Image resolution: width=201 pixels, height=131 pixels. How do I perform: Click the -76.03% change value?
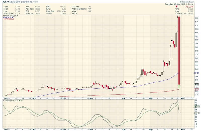(189, 7)
